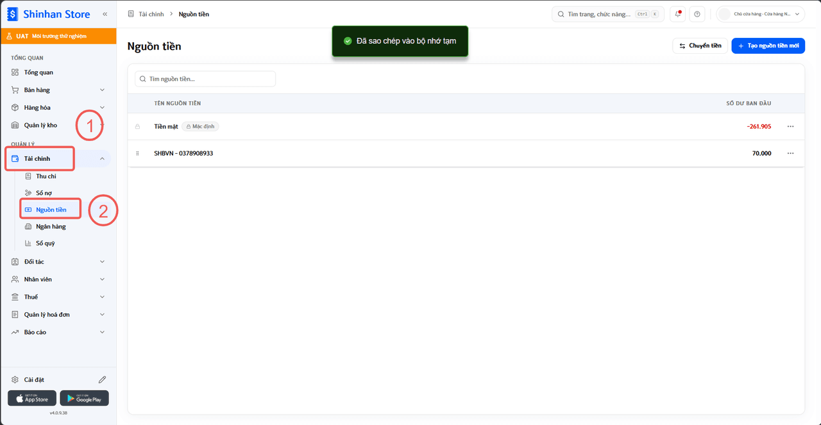Click the Google Play badge
This screenshot has height=425, width=821.
click(x=84, y=398)
